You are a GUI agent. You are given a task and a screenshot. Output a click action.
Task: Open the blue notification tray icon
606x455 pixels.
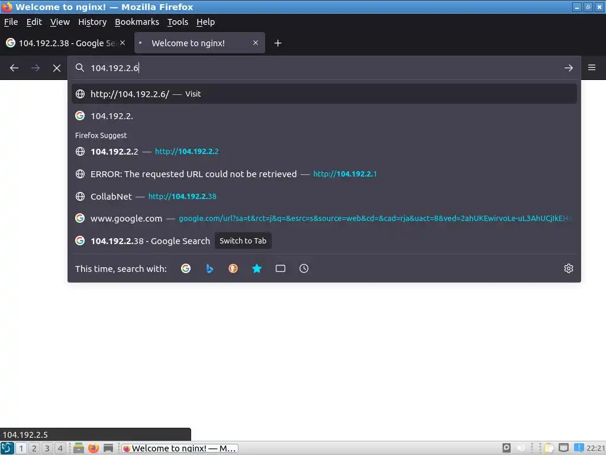[579, 448]
